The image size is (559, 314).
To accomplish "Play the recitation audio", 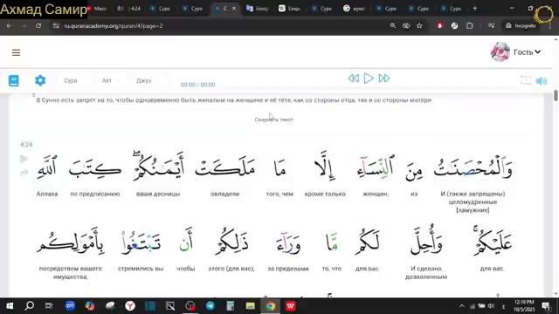I will (x=369, y=78).
